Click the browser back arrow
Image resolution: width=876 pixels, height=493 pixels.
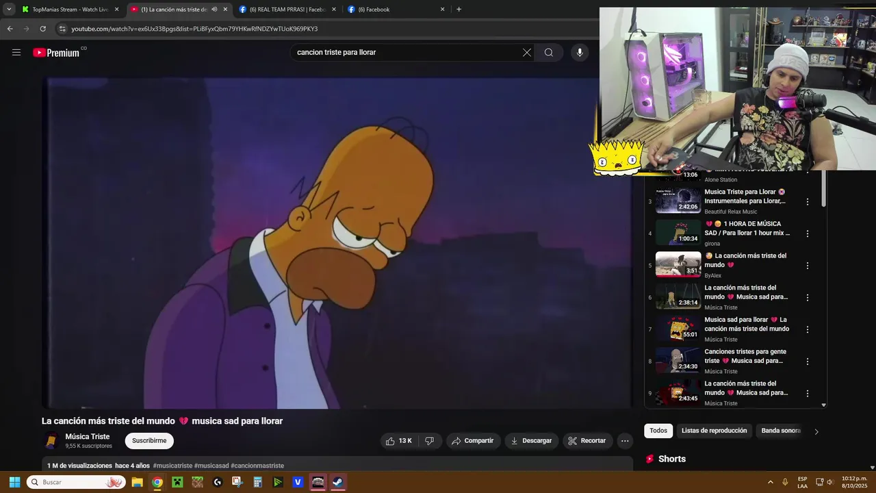(x=10, y=29)
